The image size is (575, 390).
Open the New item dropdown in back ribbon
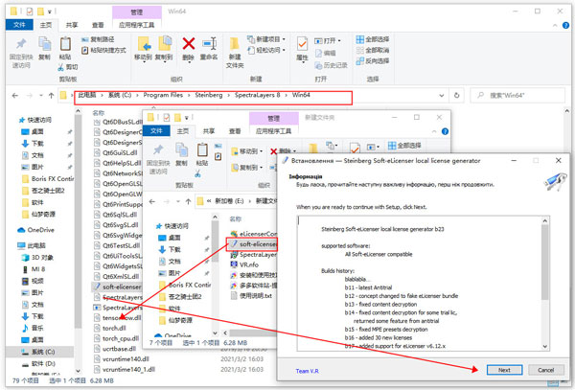(266, 39)
